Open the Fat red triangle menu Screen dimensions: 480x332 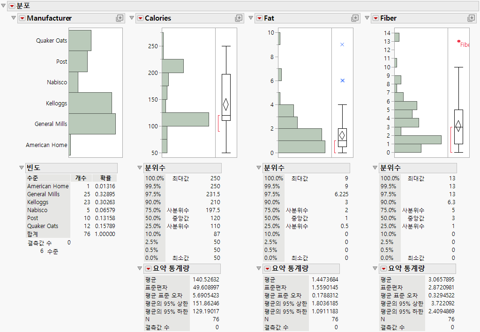pos(259,18)
